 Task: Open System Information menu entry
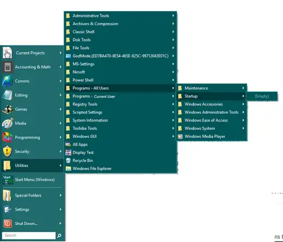[121, 120]
